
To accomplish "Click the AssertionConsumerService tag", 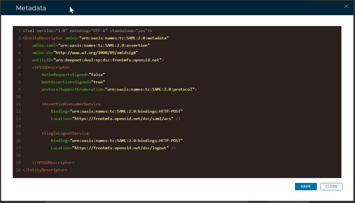I will point(71,104).
